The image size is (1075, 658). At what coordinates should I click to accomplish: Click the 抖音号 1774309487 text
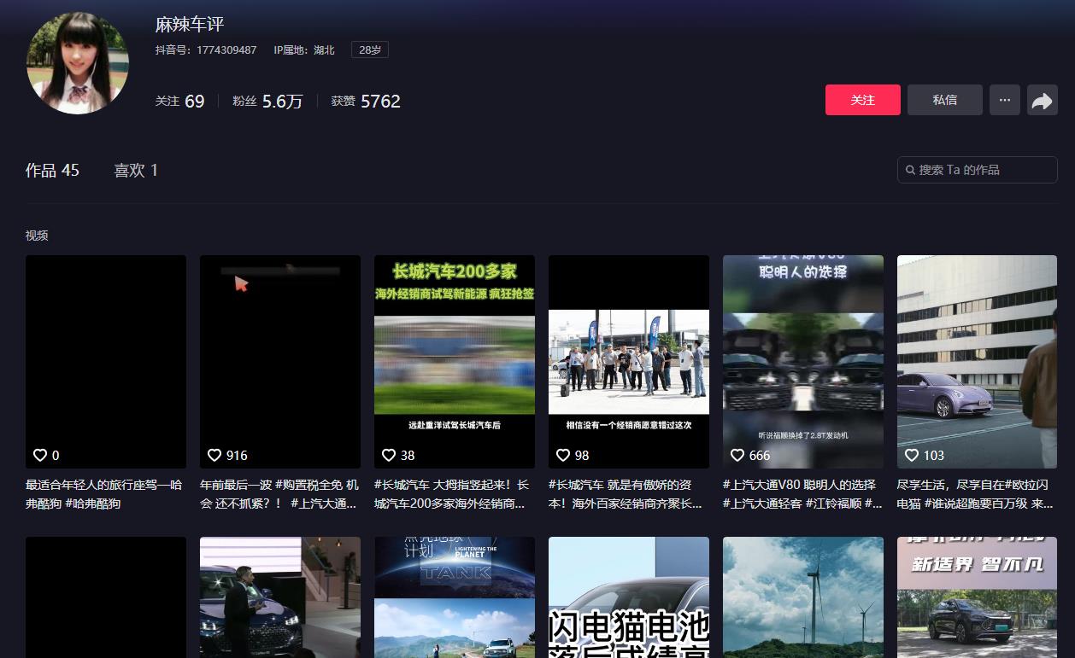pos(206,49)
